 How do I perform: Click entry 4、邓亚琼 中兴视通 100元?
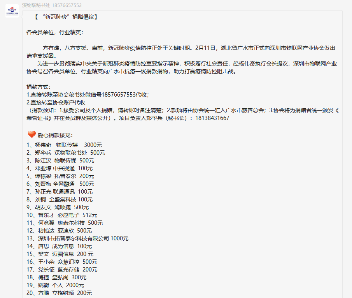pyautogui.click(x=60, y=168)
